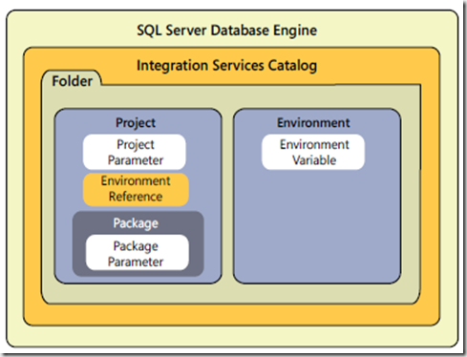Screen dimensions: 467x357
Task: Select the Package Parameter box
Action: coord(138,253)
